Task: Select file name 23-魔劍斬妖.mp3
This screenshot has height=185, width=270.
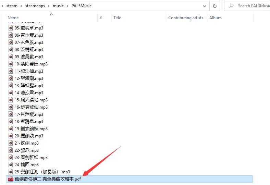Action: pyautogui.click(x=31, y=158)
